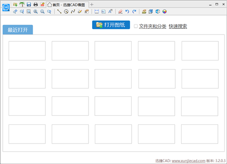
Task: Open the layers manager icon
Action: tap(144, 11)
